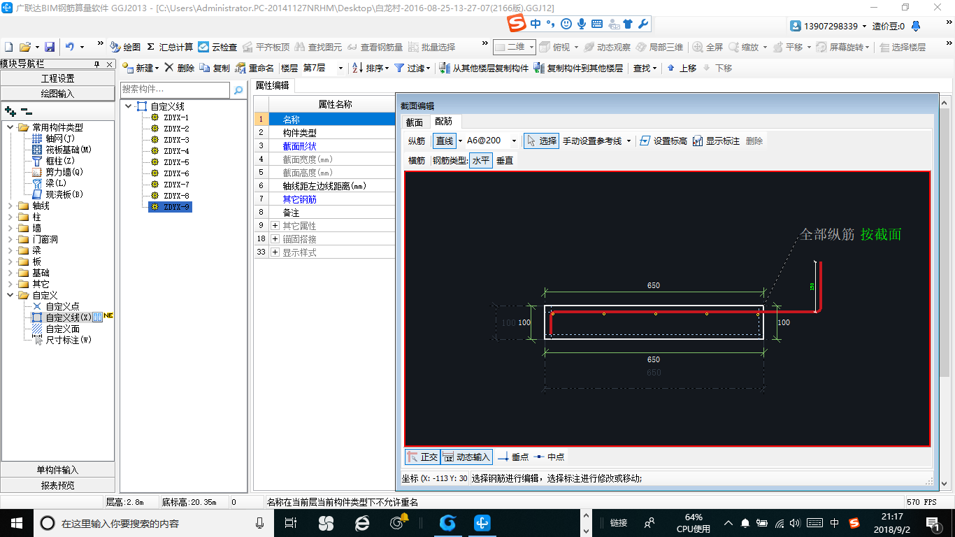Launch 云检查 cloud check
The height and width of the screenshot is (537, 955).
[217, 47]
